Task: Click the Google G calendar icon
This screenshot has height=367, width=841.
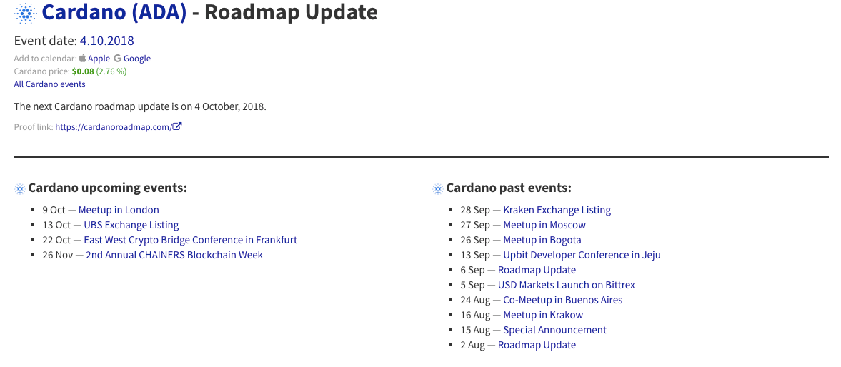Action: click(117, 59)
